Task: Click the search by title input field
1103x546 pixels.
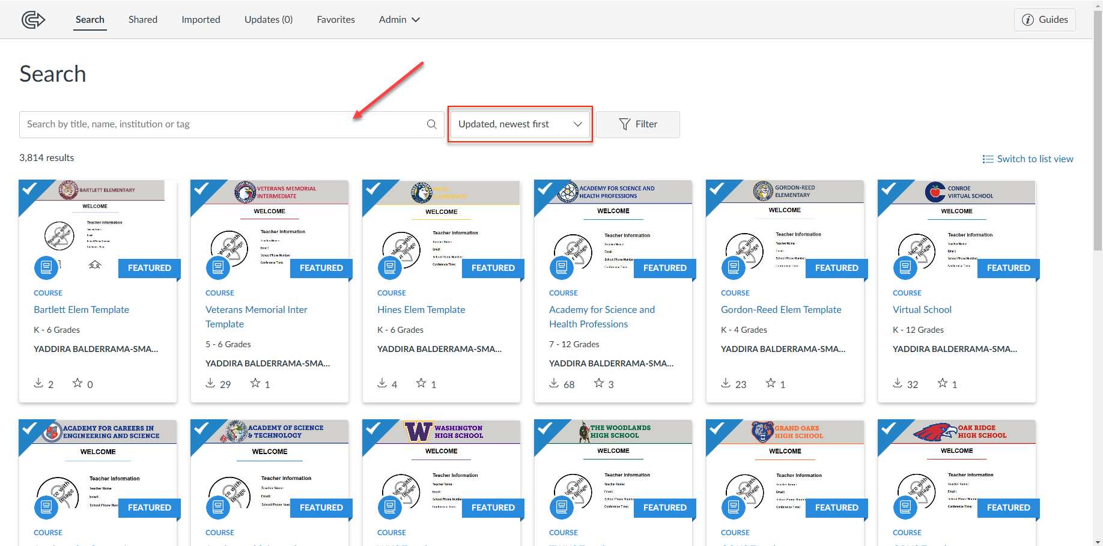Action: pos(222,124)
